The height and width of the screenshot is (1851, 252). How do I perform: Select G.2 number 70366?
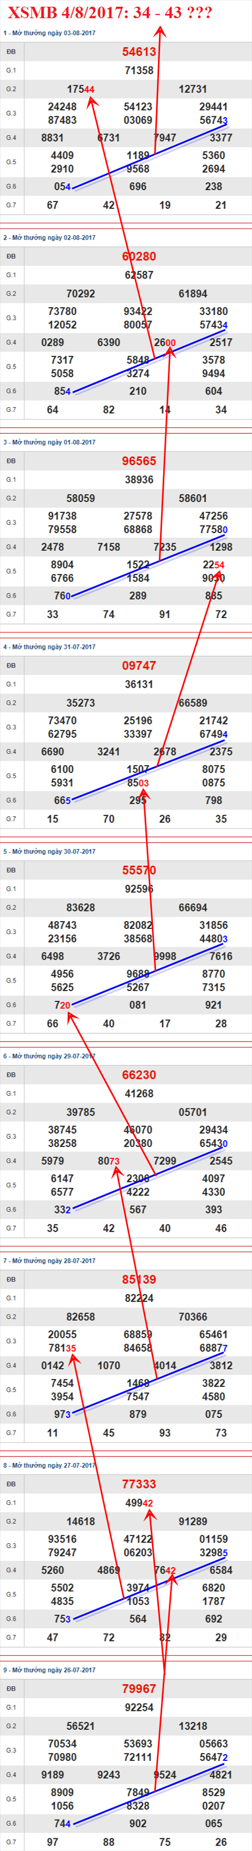coord(193,1317)
